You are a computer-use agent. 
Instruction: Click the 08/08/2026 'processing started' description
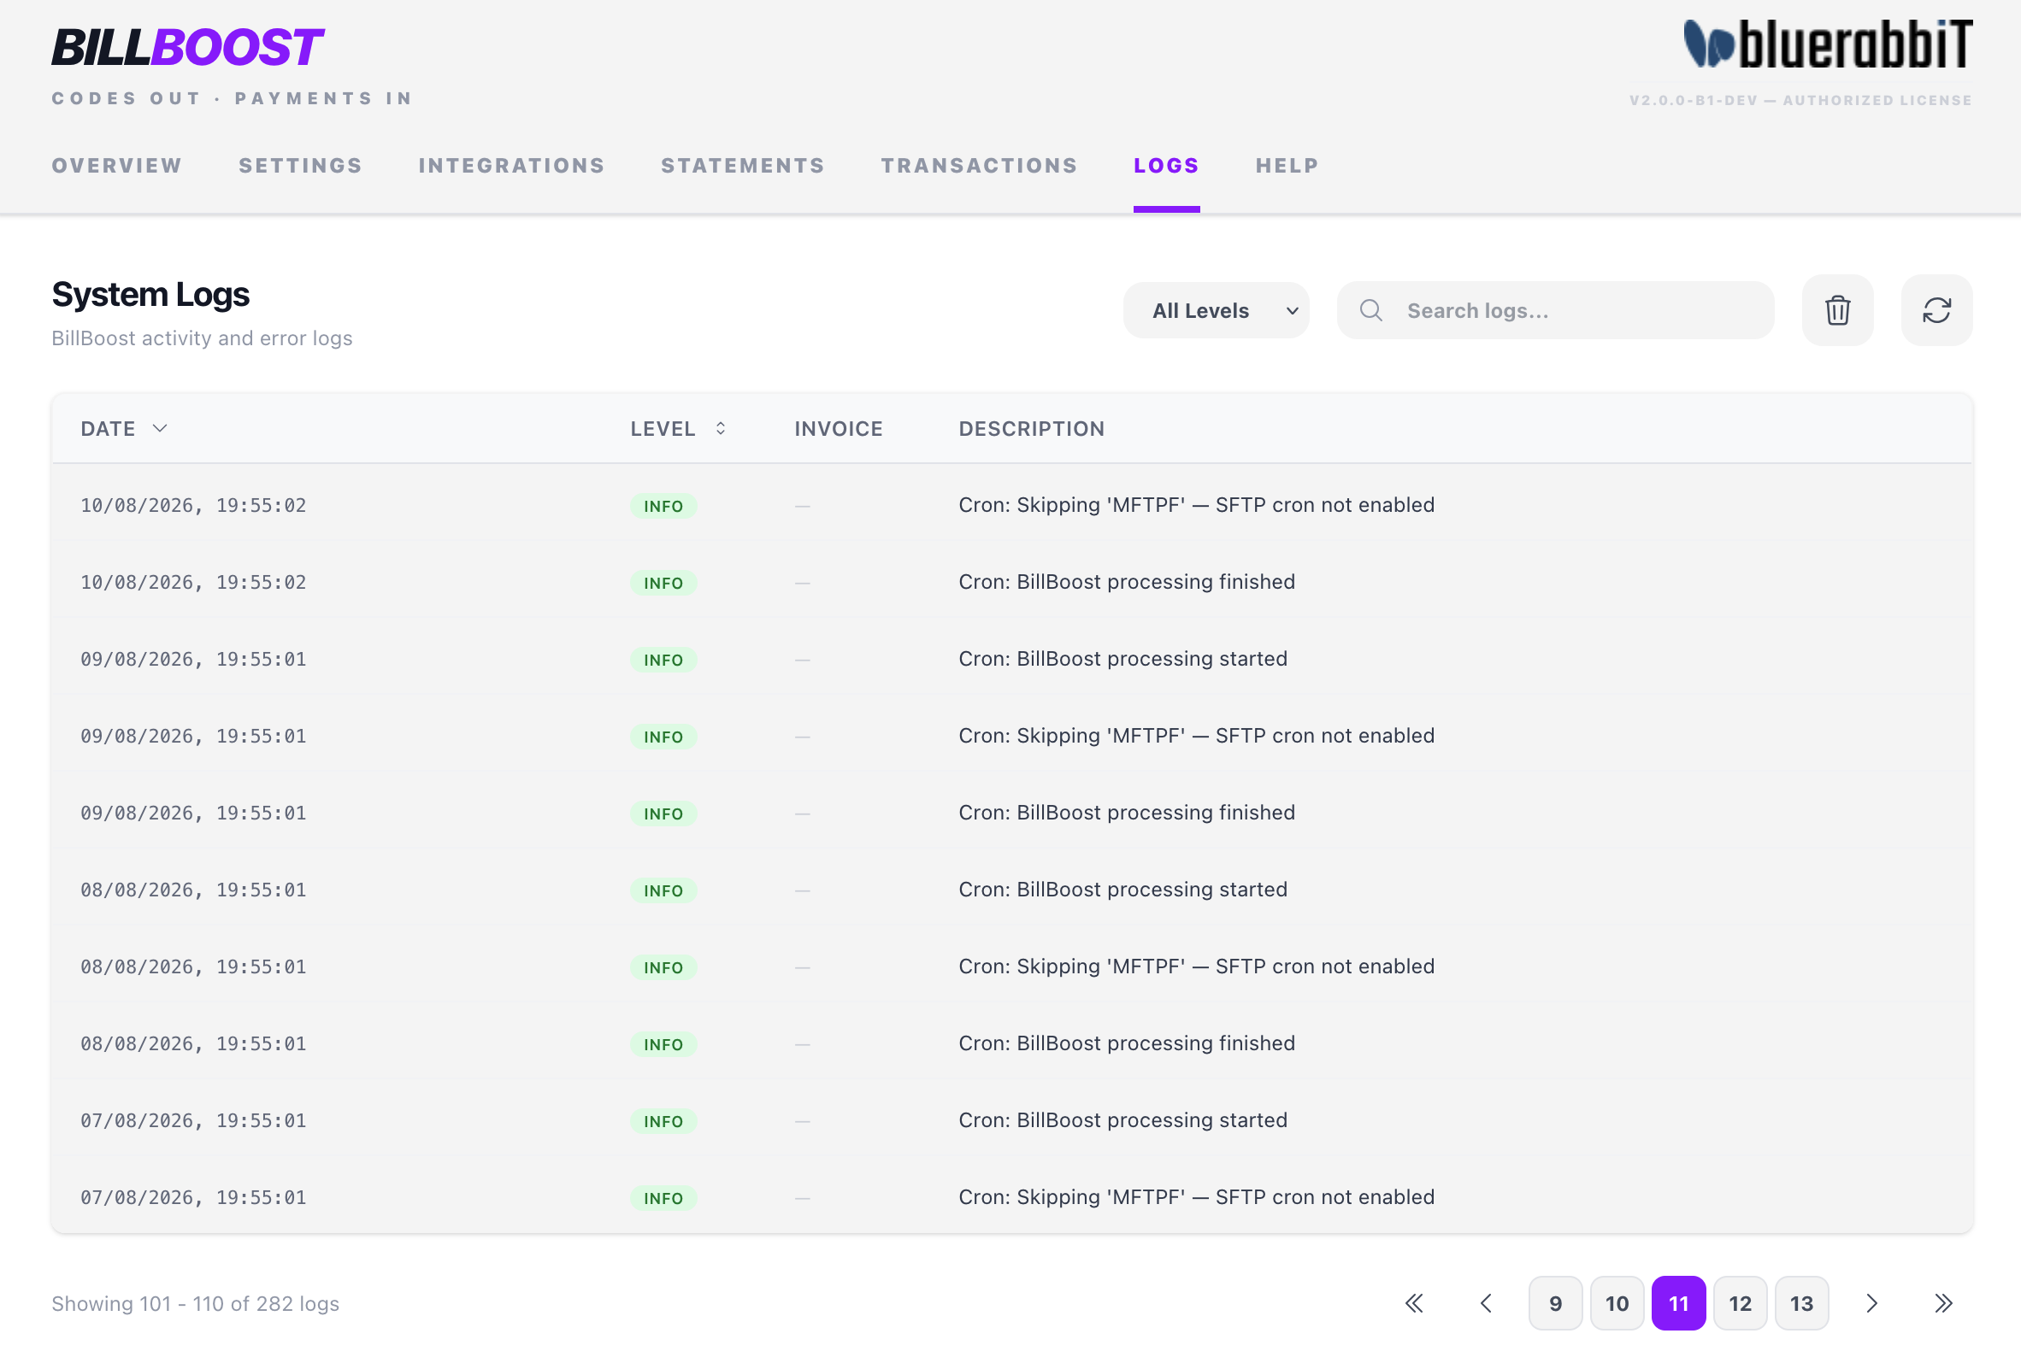click(x=1122, y=890)
